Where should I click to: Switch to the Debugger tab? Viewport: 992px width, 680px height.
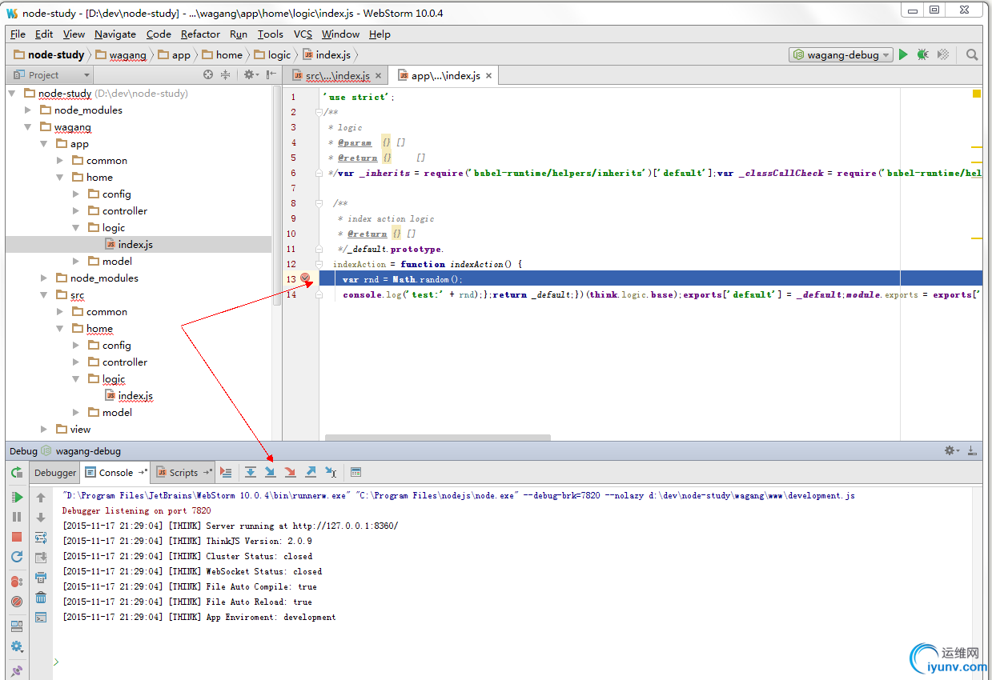click(55, 473)
